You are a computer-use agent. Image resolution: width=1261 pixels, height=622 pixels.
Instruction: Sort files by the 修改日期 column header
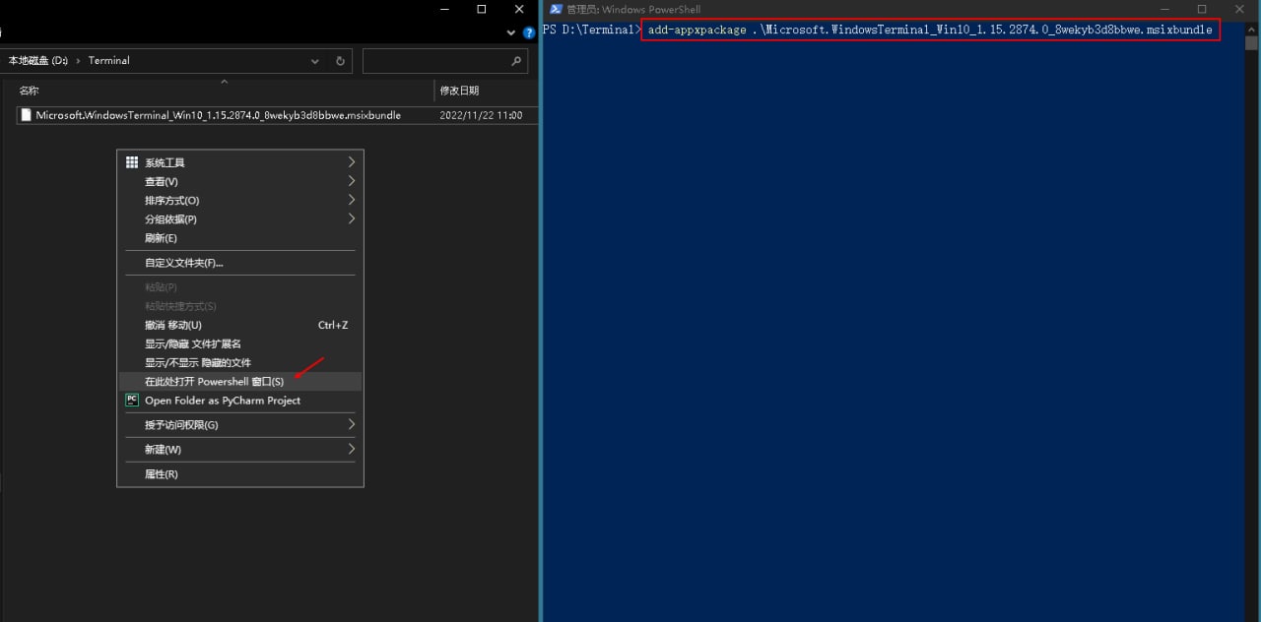click(459, 91)
